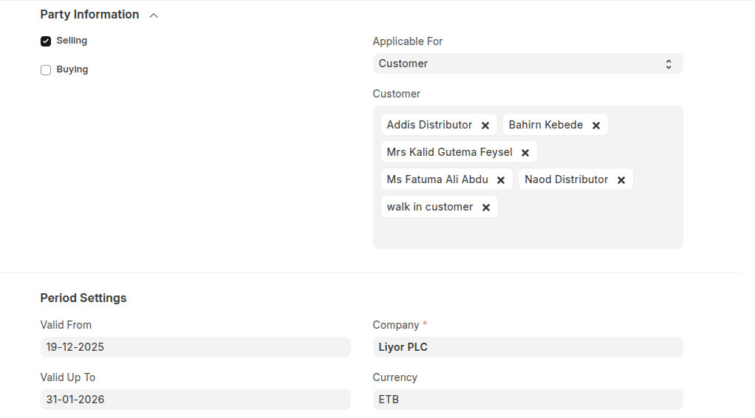Click the Party Information heading text

[89, 15]
